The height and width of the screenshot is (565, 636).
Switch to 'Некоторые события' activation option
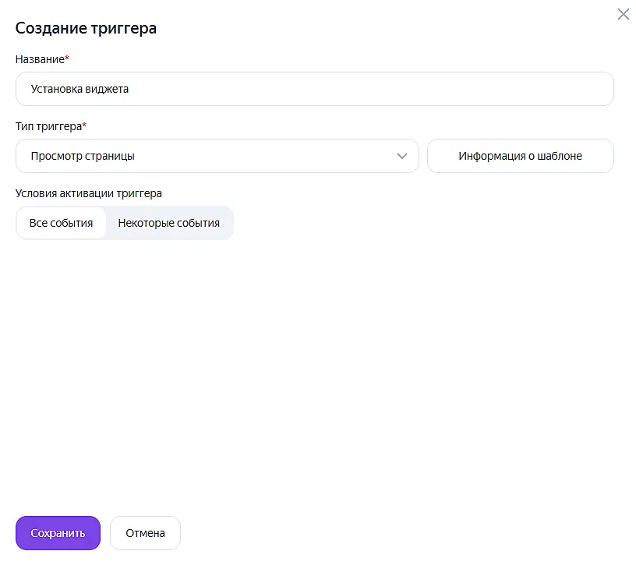click(168, 223)
